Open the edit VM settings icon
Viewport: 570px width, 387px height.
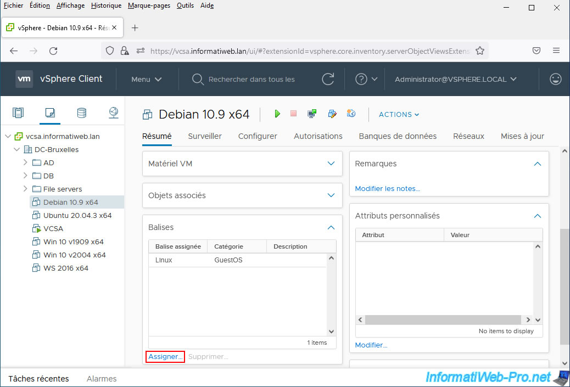pos(332,114)
